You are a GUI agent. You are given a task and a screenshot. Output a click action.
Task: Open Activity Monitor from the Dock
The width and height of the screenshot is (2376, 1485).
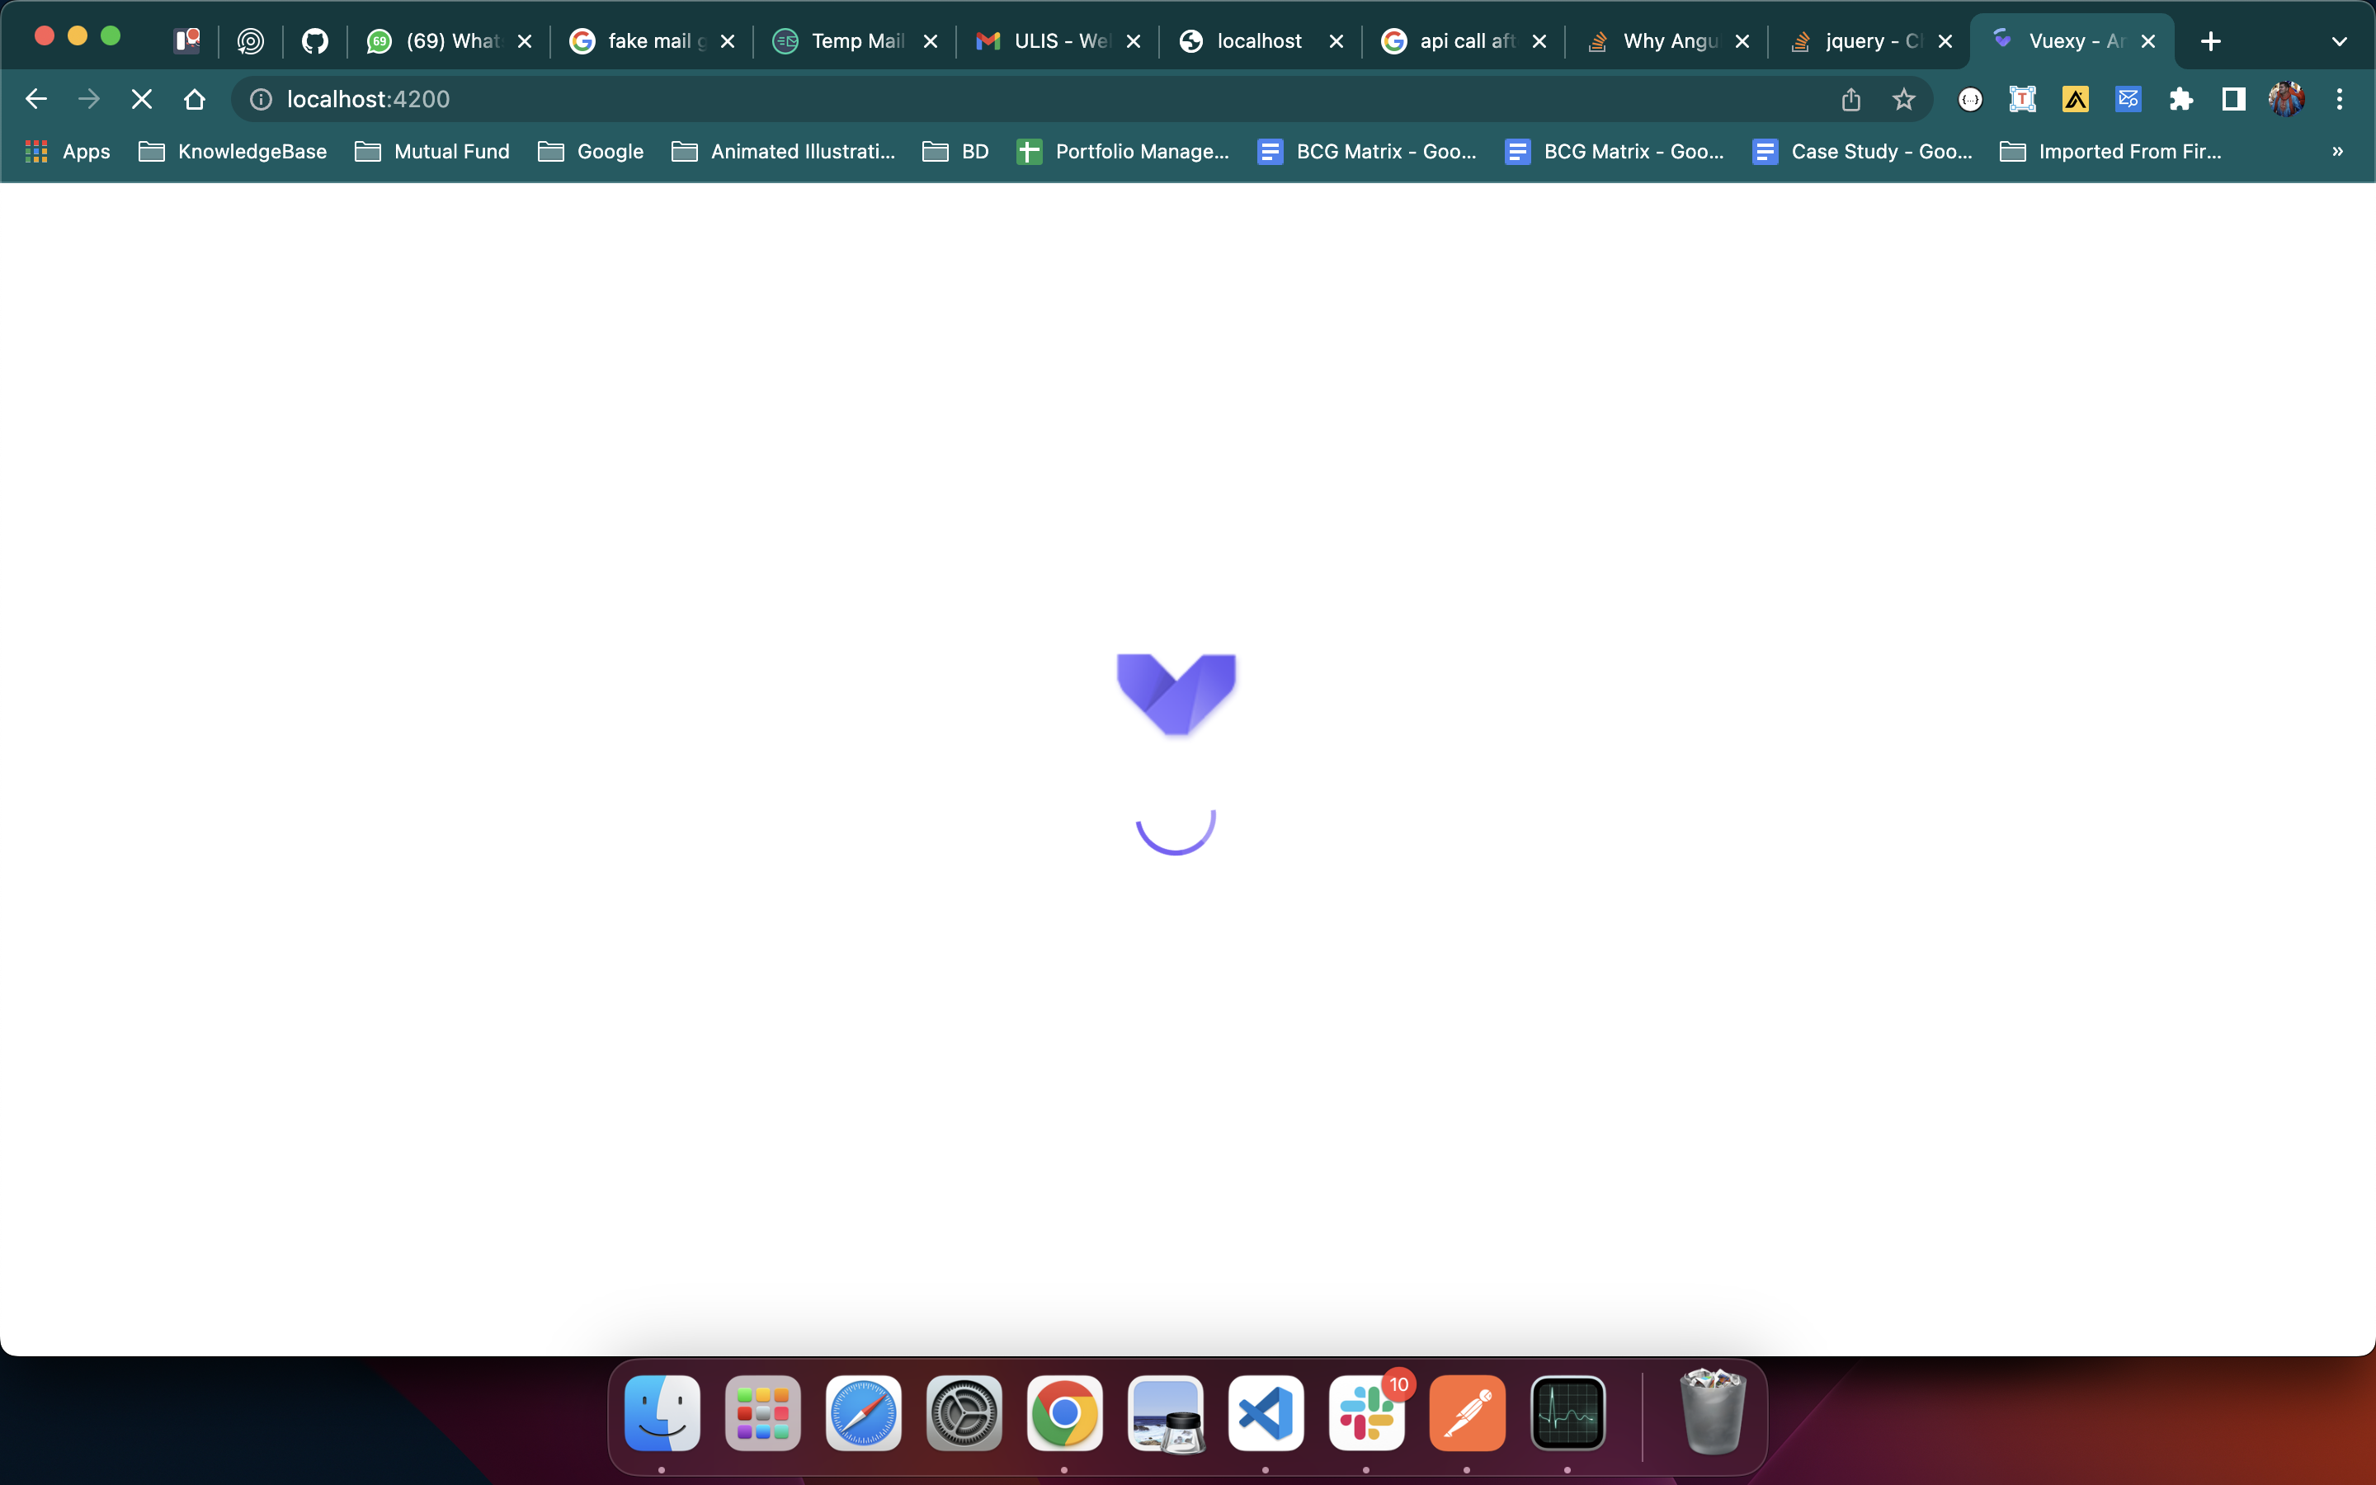[x=1568, y=1413]
